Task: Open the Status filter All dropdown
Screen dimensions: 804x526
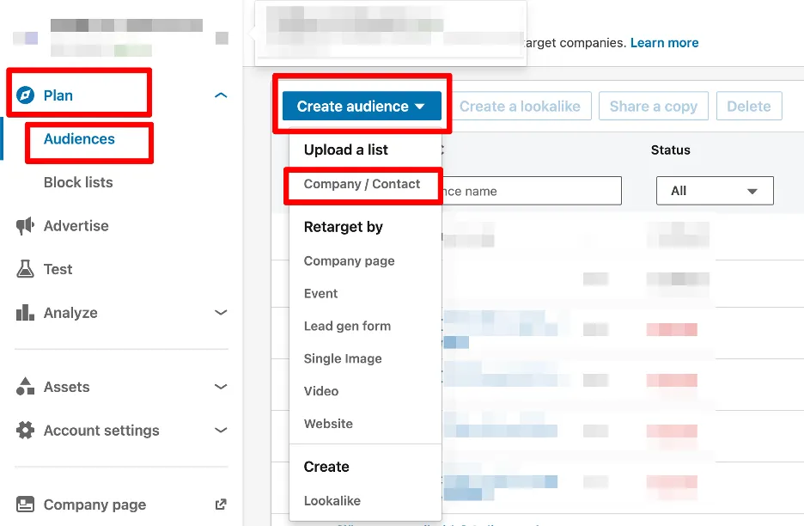Action: point(715,191)
